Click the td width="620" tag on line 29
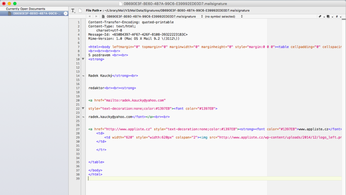The image size is (346, 195). (x=152, y=137)
